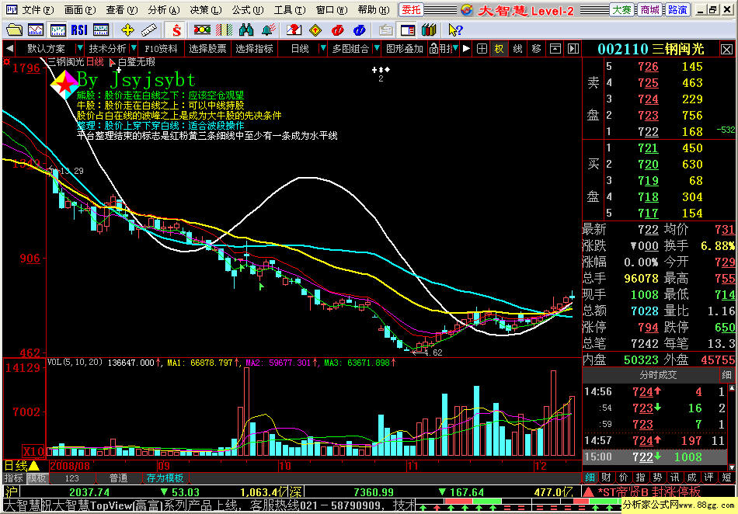Select the yellow four-arrow move tool
This screenshot has height=514, width=738.
(x=127, y=30)
